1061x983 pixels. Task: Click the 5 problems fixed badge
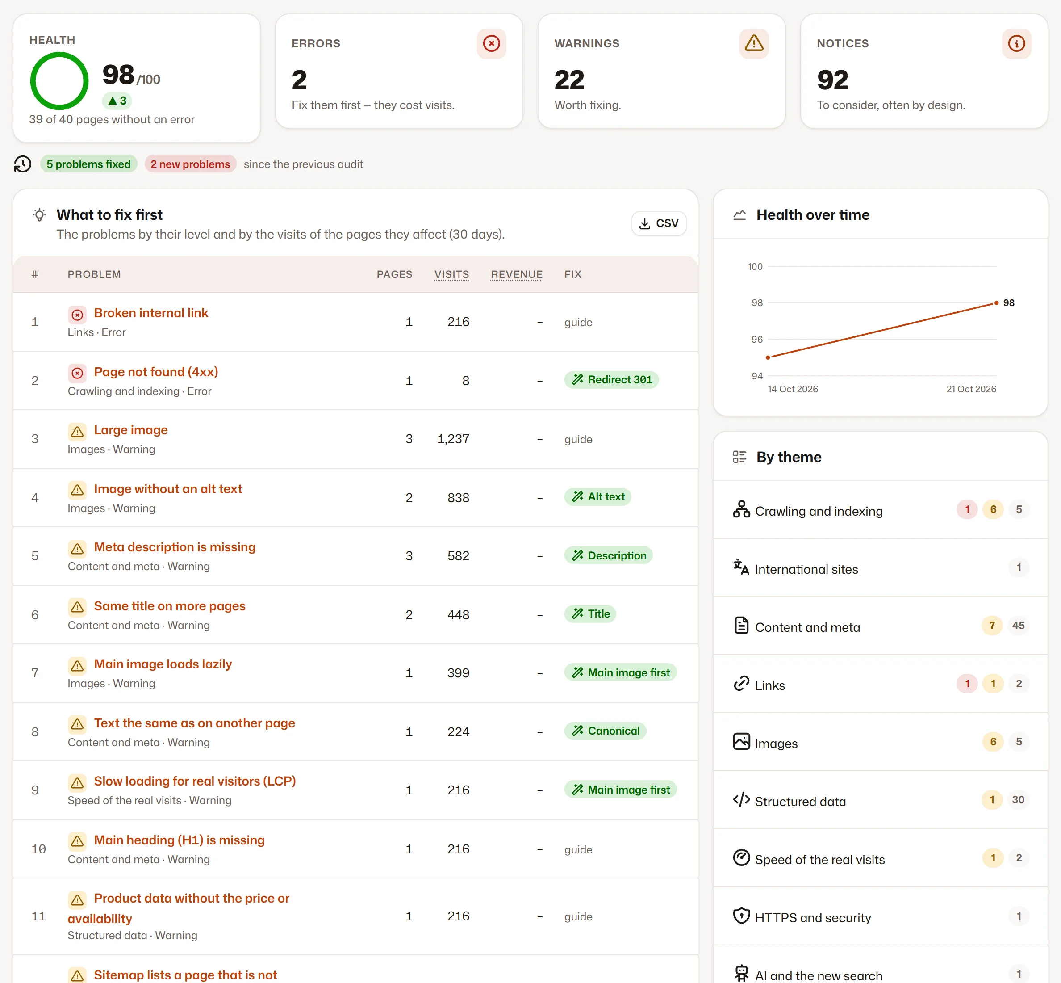click(88, 164)
